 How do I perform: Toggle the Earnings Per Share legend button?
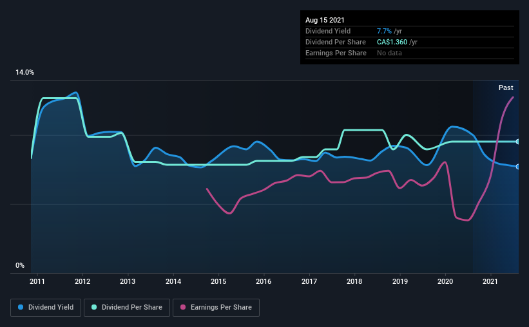click(216, 308)
